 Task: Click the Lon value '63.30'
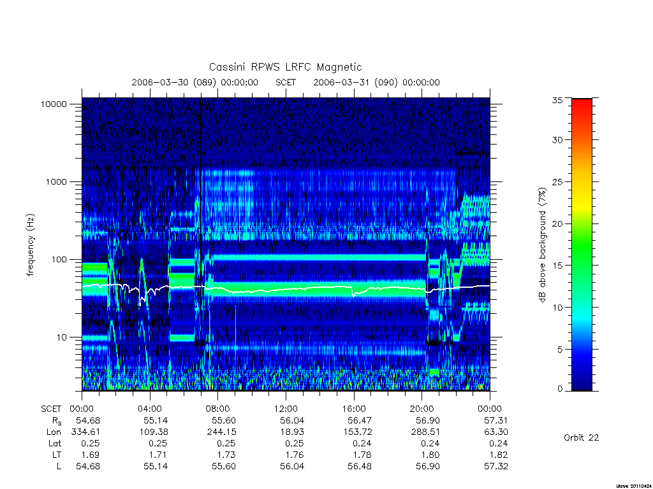(x=495, y=432)
